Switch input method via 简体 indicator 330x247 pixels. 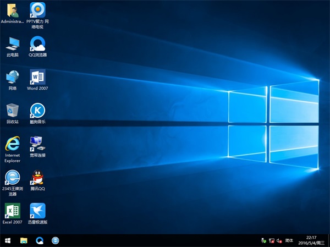pyautogui.click(x=289, y=240)
